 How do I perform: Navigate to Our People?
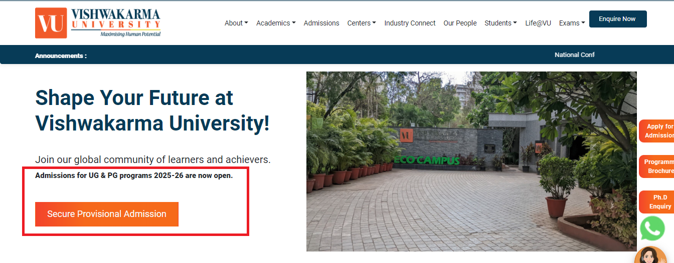coord(460,23)
